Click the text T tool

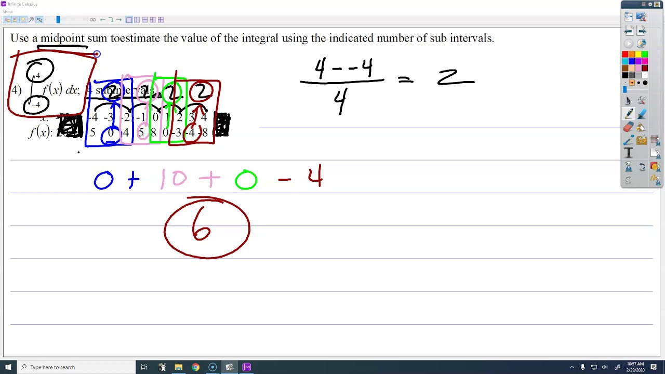coord(628,153)
